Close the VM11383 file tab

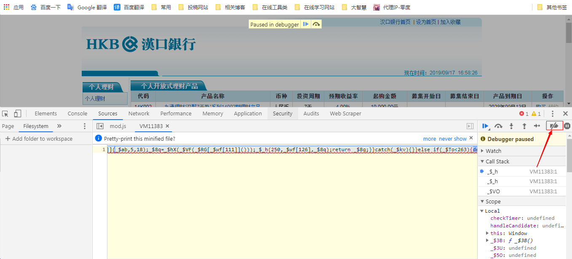[167, 126]
